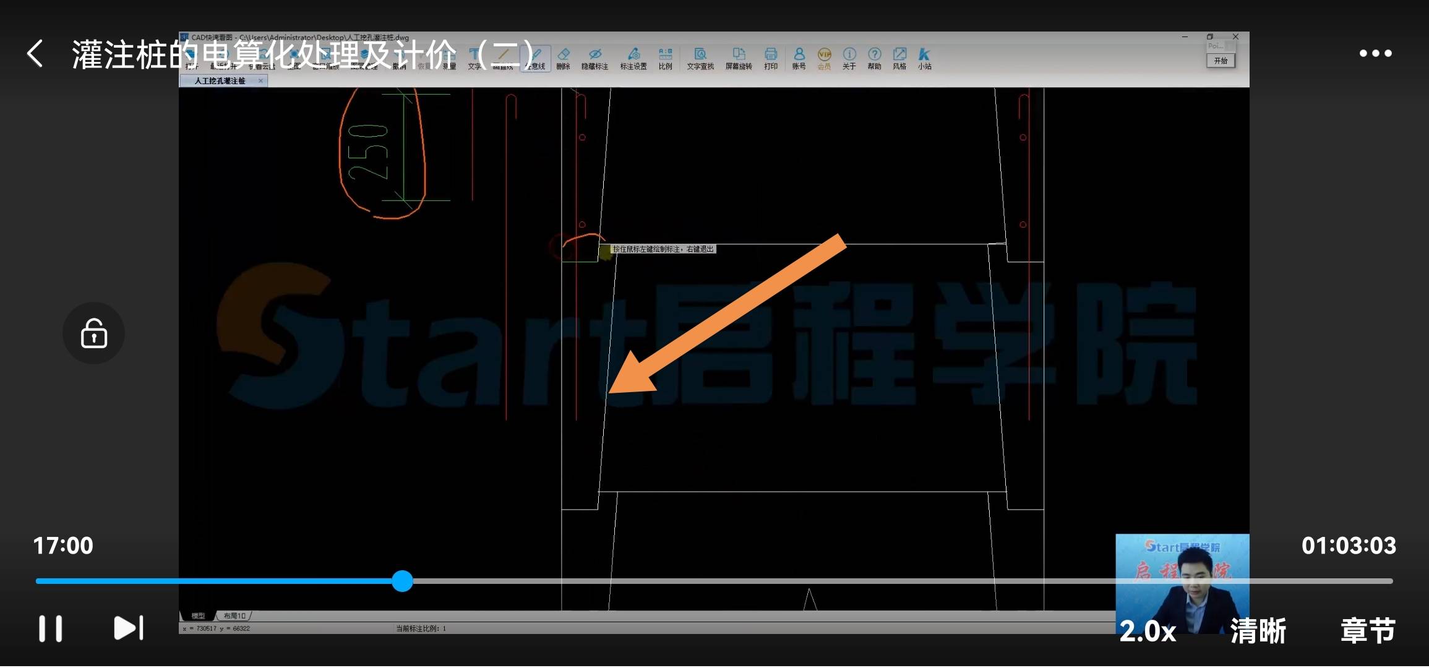The width and height of the screenshot is (1429, 668).
Task: Click the unplayed part of the progress bar
Action: coord(903,581)
